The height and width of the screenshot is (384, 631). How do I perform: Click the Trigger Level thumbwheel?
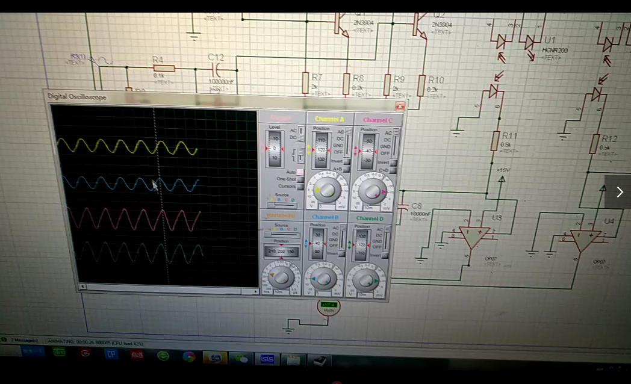[x=275, y=149]
